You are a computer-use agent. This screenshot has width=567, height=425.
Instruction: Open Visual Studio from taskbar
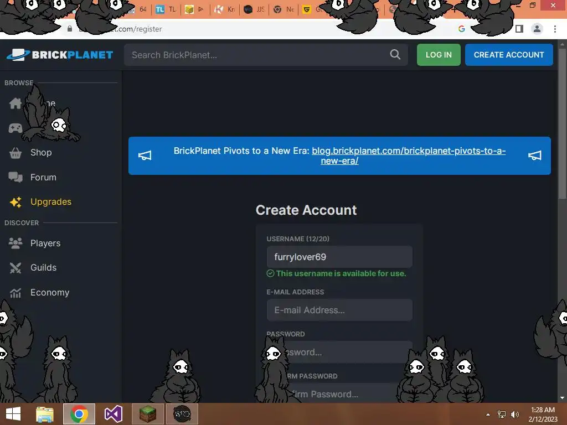113,414
